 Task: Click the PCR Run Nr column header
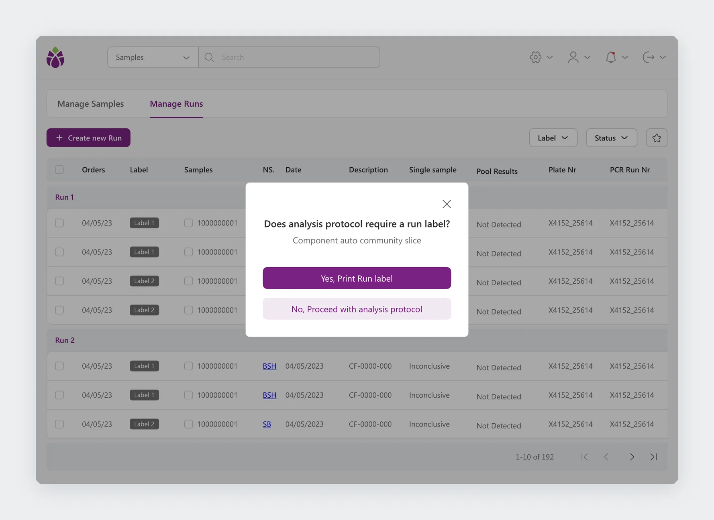coord(630,169)
